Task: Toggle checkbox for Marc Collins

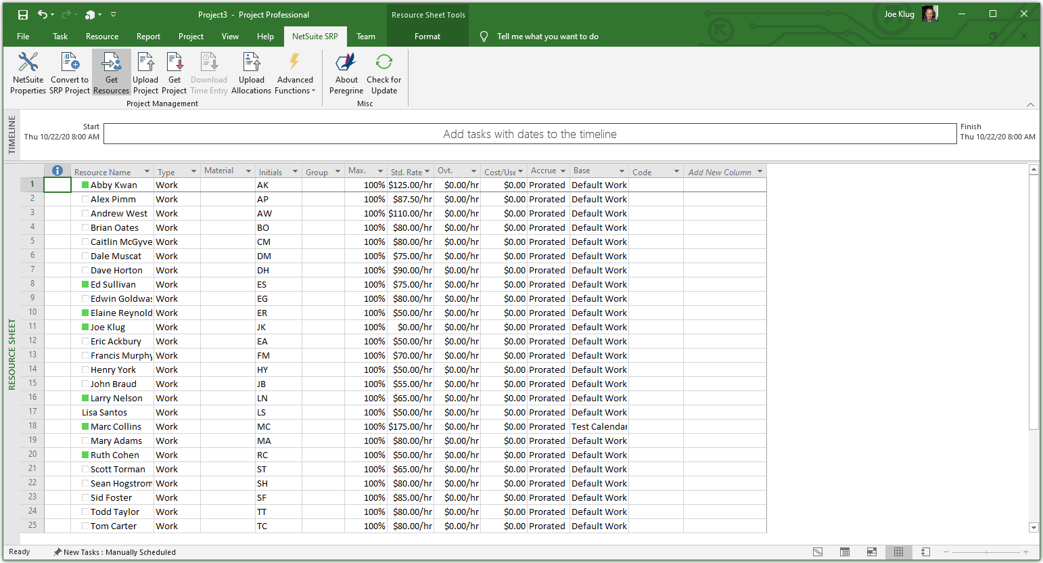Action: click(x=85, y=427)
